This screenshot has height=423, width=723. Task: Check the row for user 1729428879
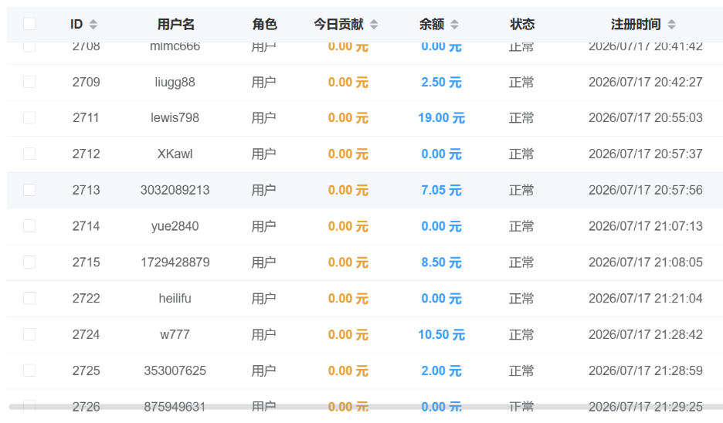click(x=29, y=262)
